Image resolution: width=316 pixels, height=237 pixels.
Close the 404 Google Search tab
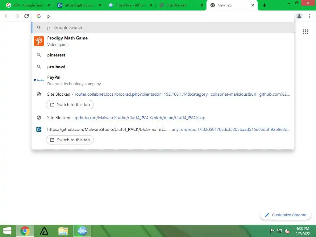49,6
